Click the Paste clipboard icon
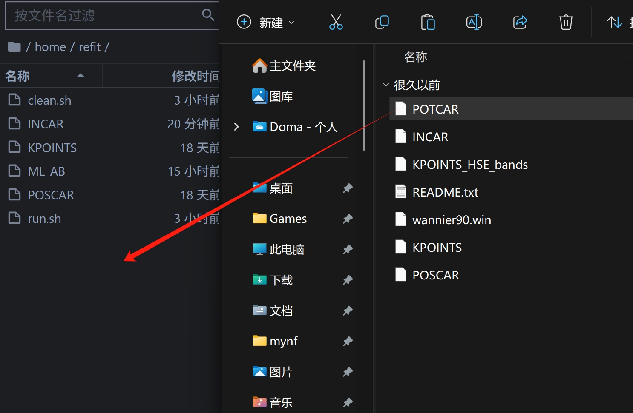633x413 pixels. [x=428, y=22]
